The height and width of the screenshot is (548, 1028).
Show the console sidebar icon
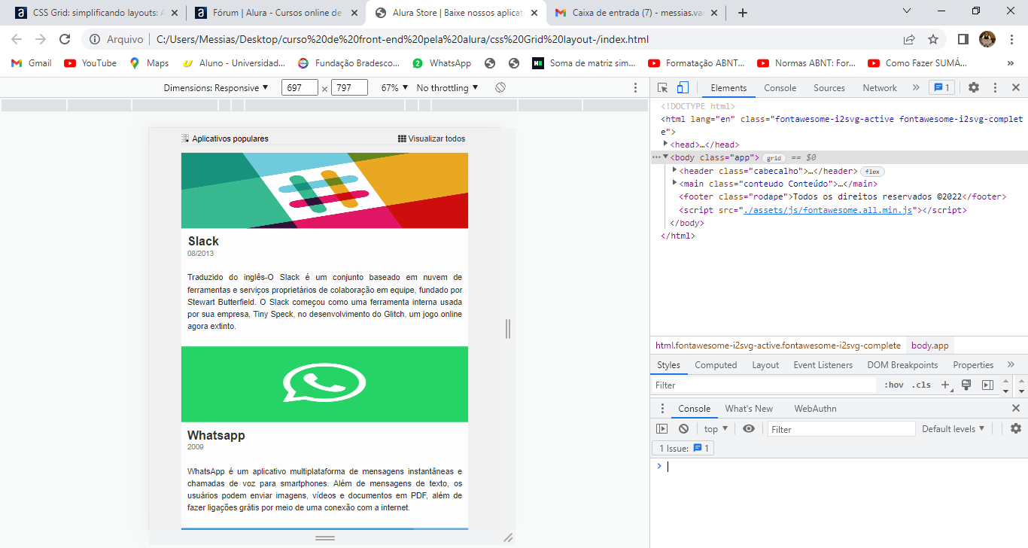662,429
